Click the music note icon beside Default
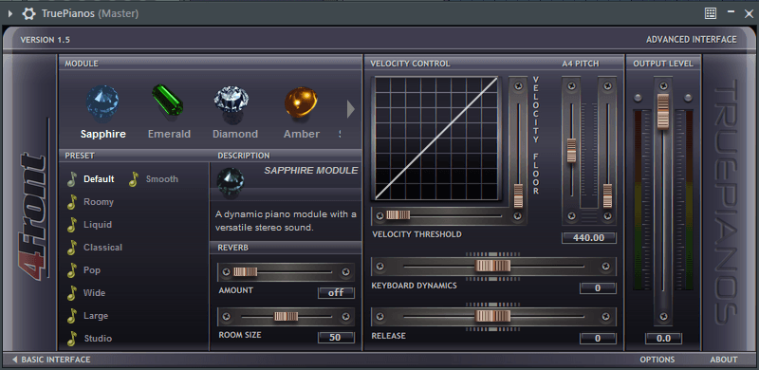 (x=72, y=179)
